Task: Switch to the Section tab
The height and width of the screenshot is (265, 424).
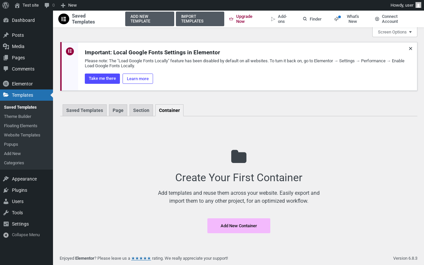Action: (141, 110)
